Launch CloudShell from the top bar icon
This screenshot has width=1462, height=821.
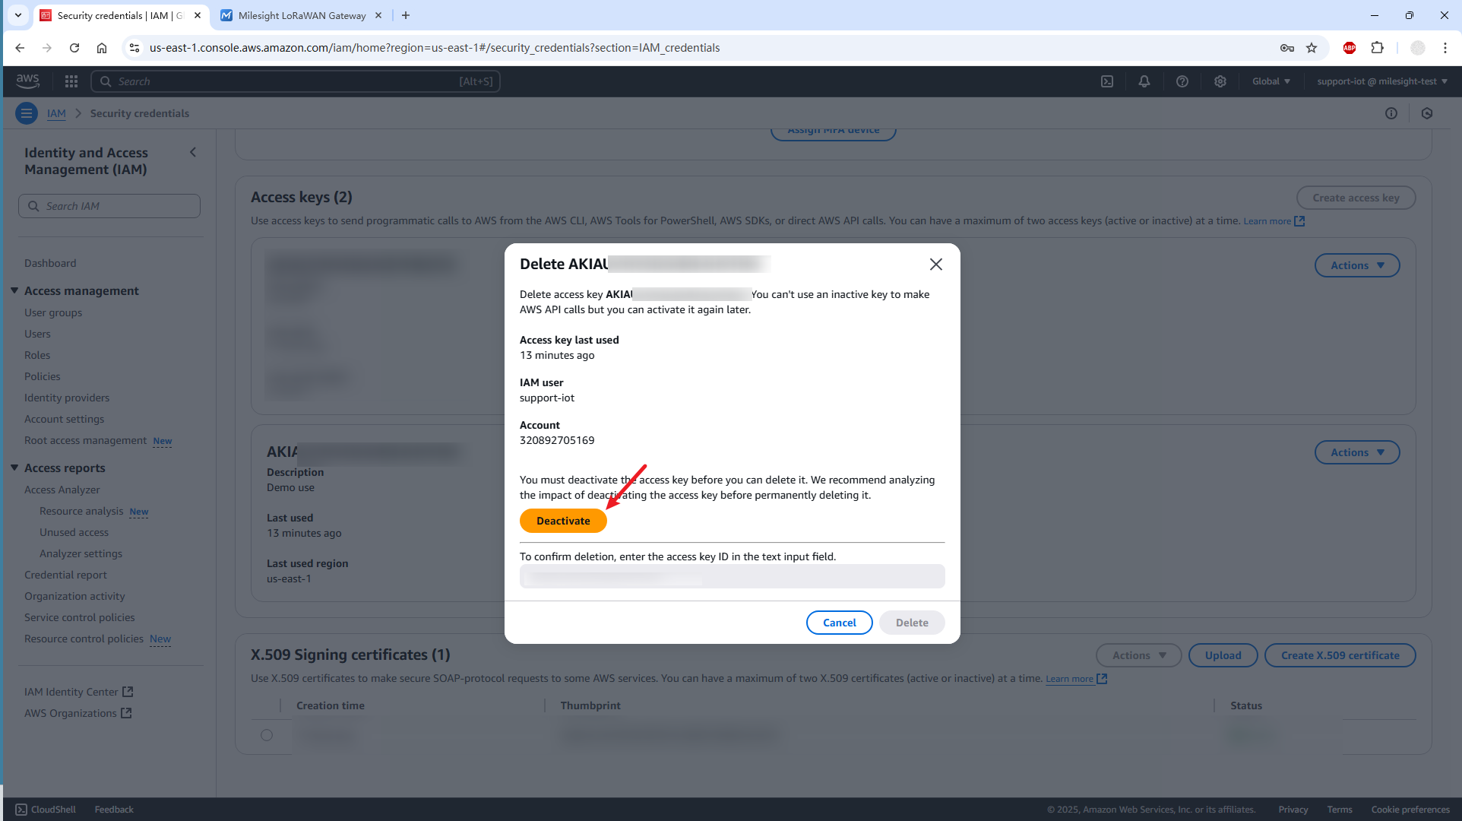pos(1107,81)
